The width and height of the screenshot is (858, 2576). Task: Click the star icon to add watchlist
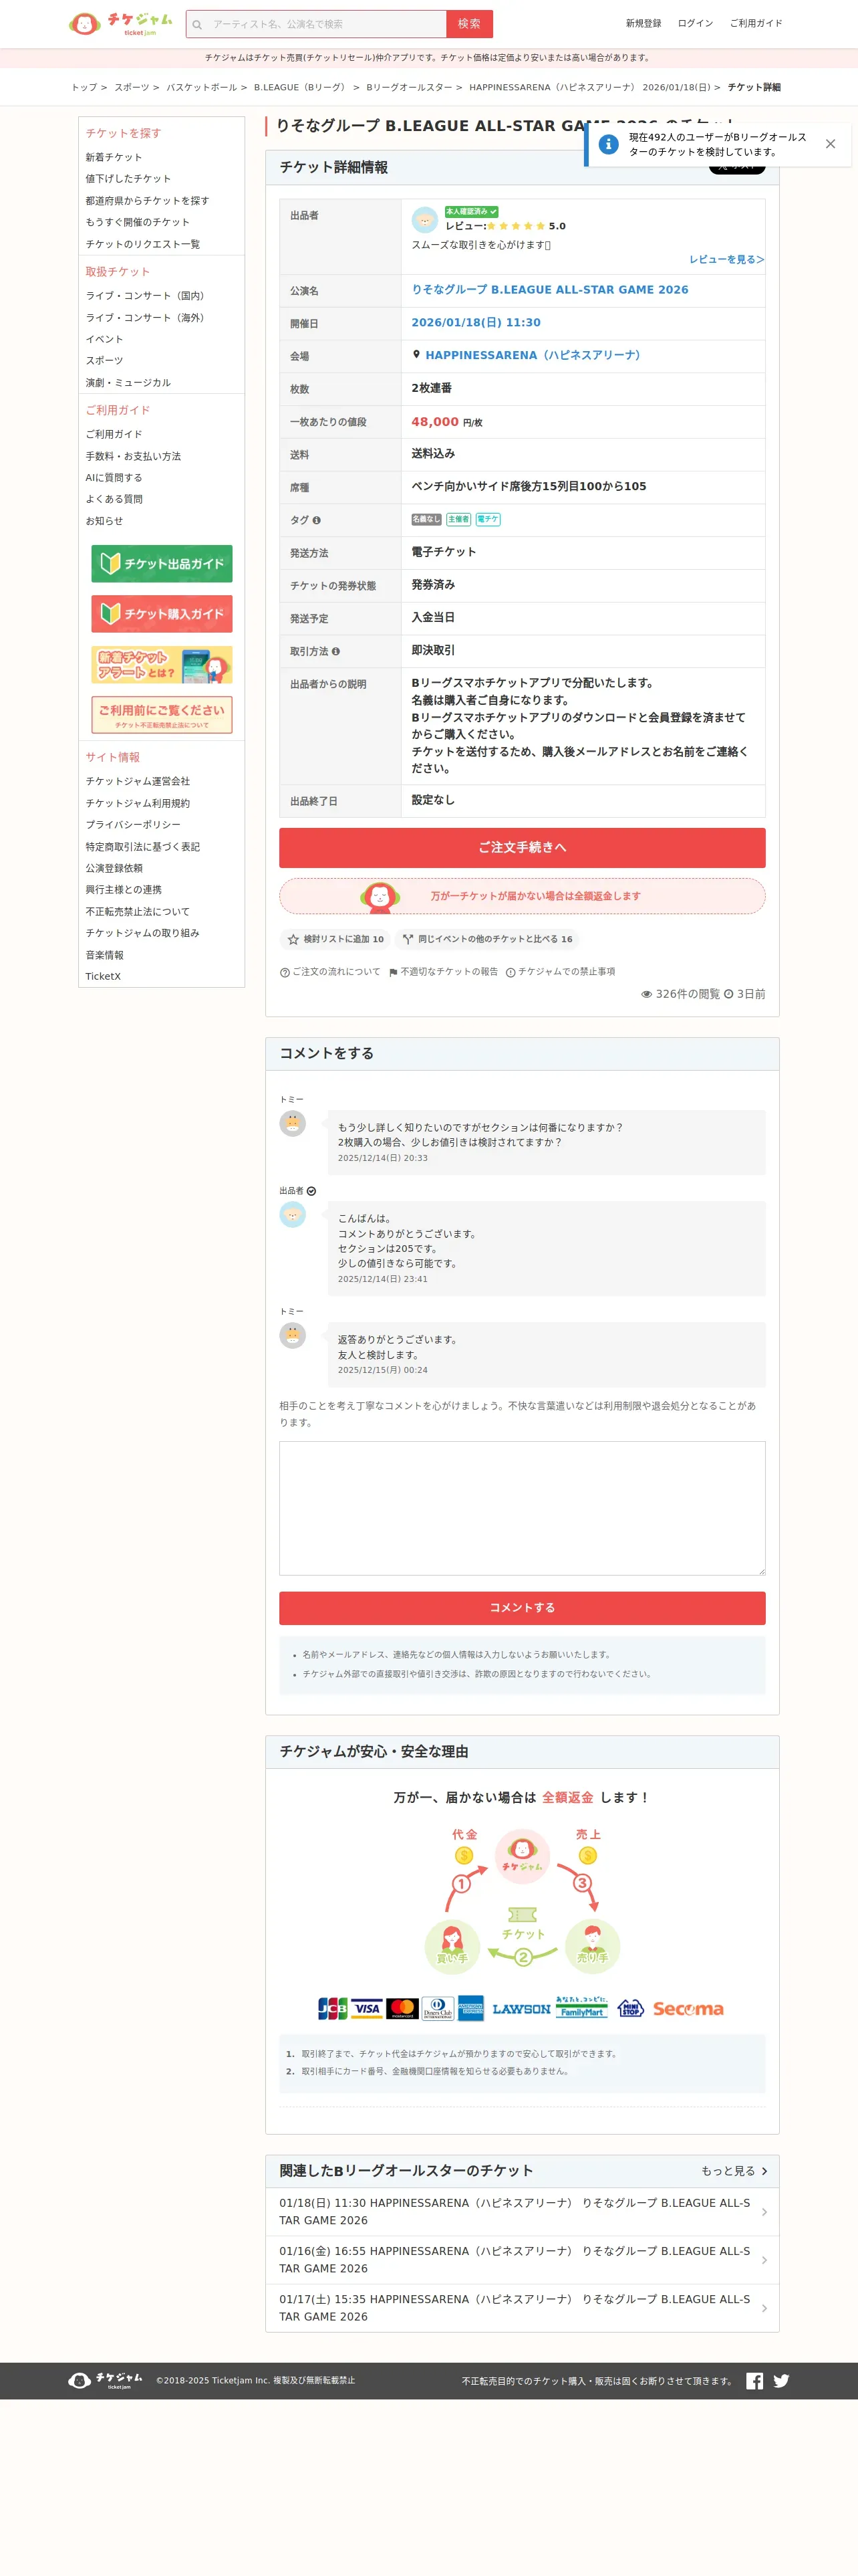point(293,939)
